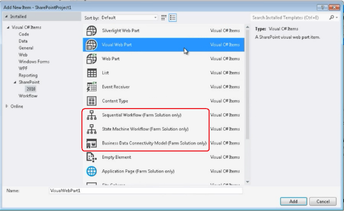Open the search options dropdown arrow
Image resolution: width=344 pixels, height=211 pixels.
337,17
